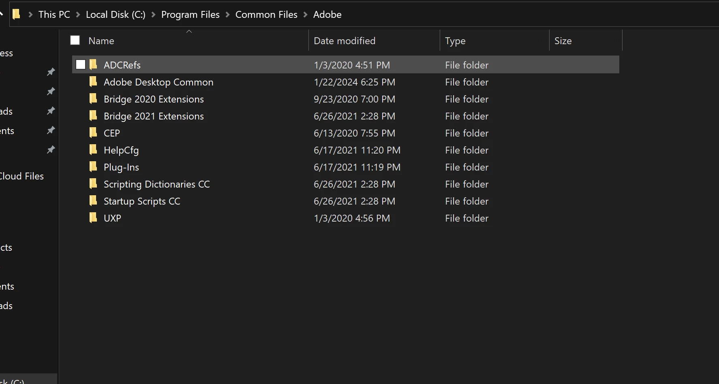Click File folder type in UXP row
This screenshot has width=719, height=384.
tap(466, 218)
